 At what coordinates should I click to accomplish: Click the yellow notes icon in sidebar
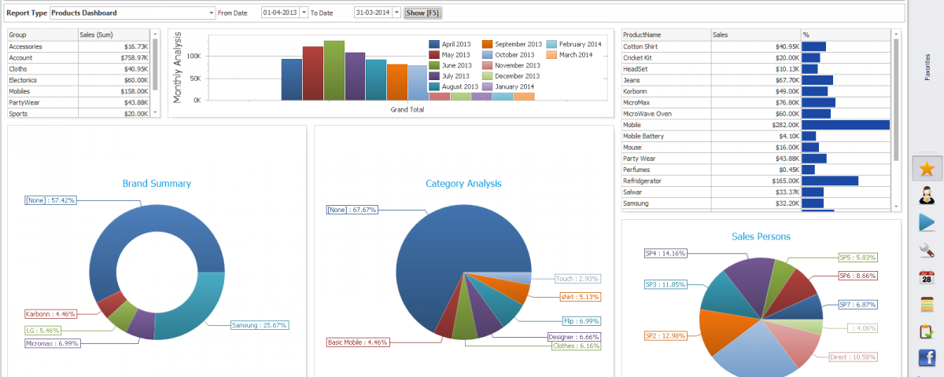coord(927,305)
